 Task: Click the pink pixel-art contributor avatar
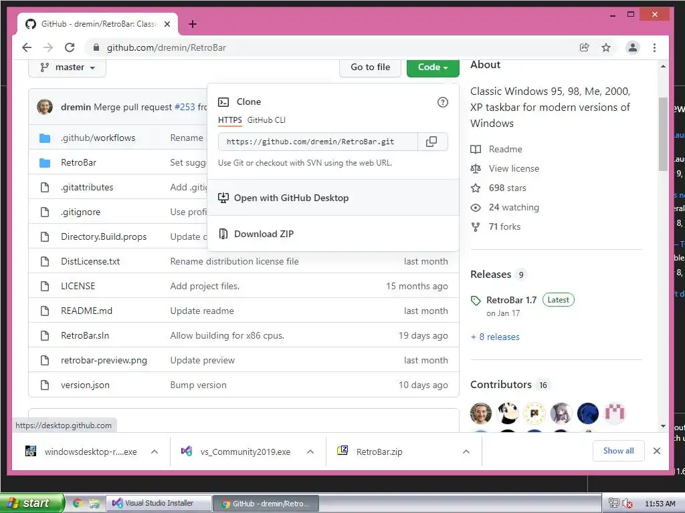(x=615, y=413)
